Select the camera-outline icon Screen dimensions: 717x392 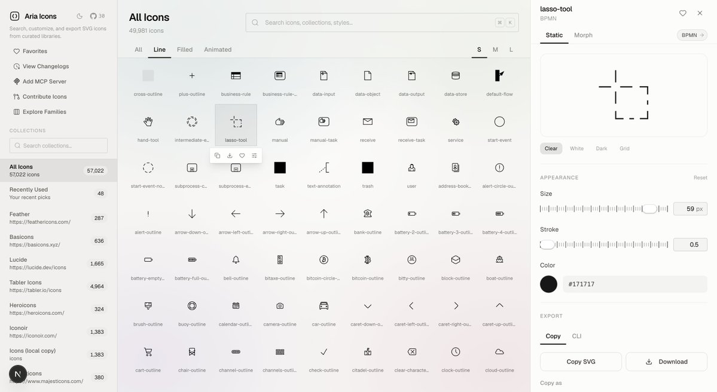click(x=280, y=310)
